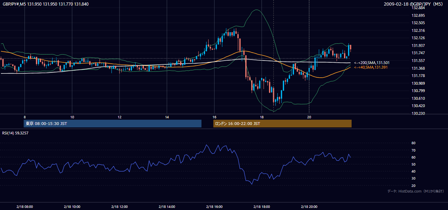Image resolution: width=448 pixels, height=210 pixels.
Task: Click price level 132.126 on axis
Action: (418, 38)
